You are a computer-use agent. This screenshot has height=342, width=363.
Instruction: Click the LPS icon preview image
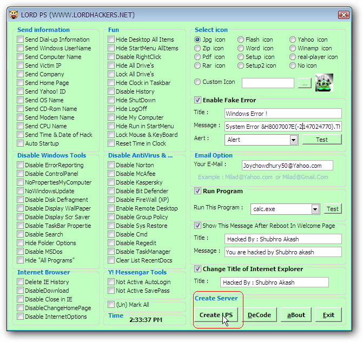[324, 83]
